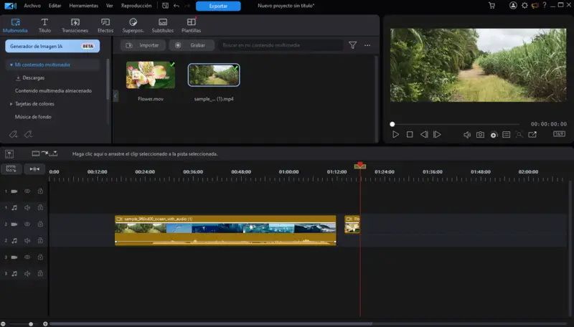The width and height of the screenshot is (574, 327).
Task: Lock audio track 2
Action: pos(40,241)
